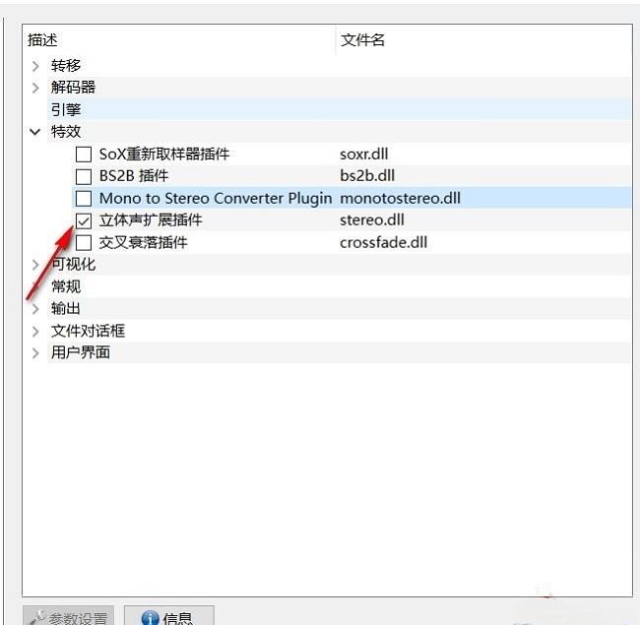Select the 引擎 row in the list

[66, 110]
